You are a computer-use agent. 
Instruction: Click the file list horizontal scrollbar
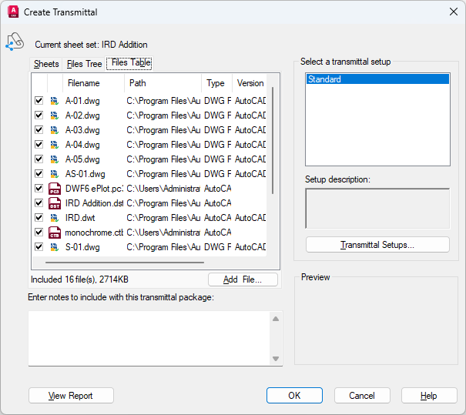coord(146,263)
